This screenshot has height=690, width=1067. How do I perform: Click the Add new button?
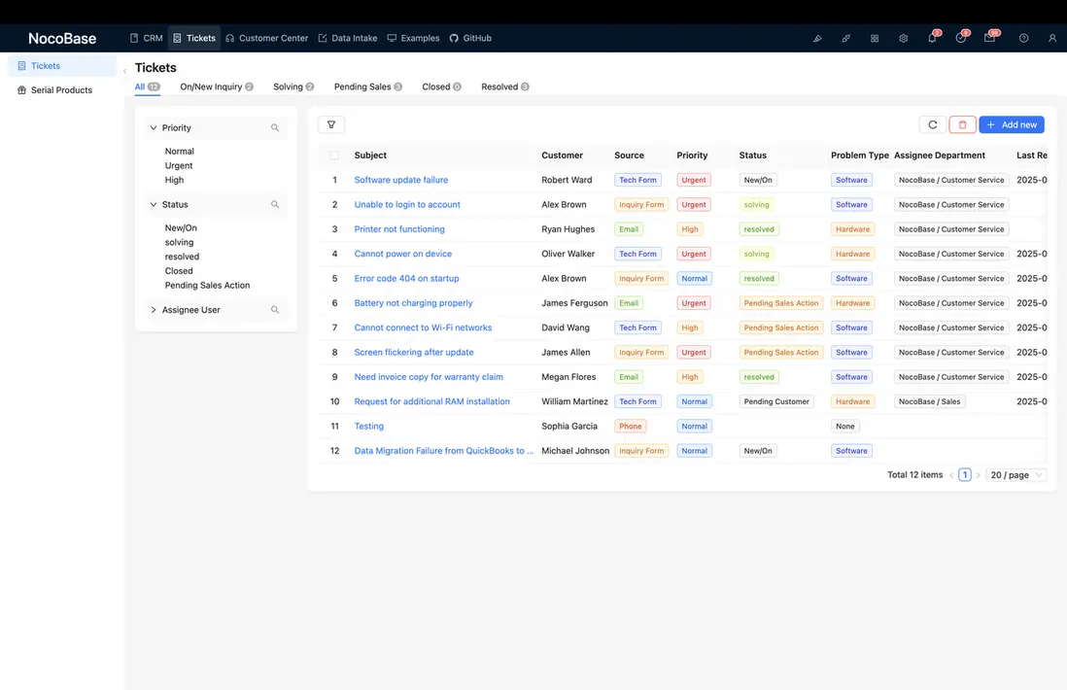[1011, 124]
